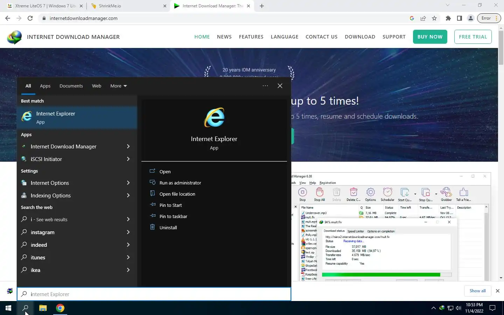504x315 pixels.
Task: Click the volume icon in system tray
Action: [458, 308]
